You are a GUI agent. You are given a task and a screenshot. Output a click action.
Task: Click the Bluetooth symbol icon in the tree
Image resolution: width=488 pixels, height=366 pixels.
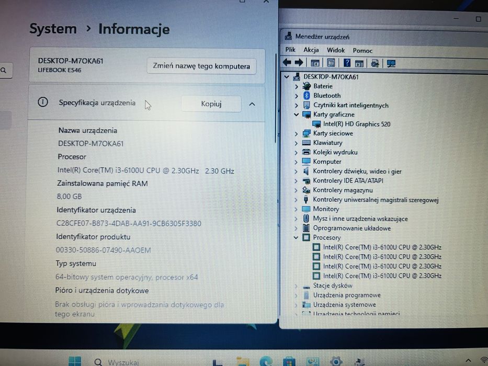click(x=307, y=96)
